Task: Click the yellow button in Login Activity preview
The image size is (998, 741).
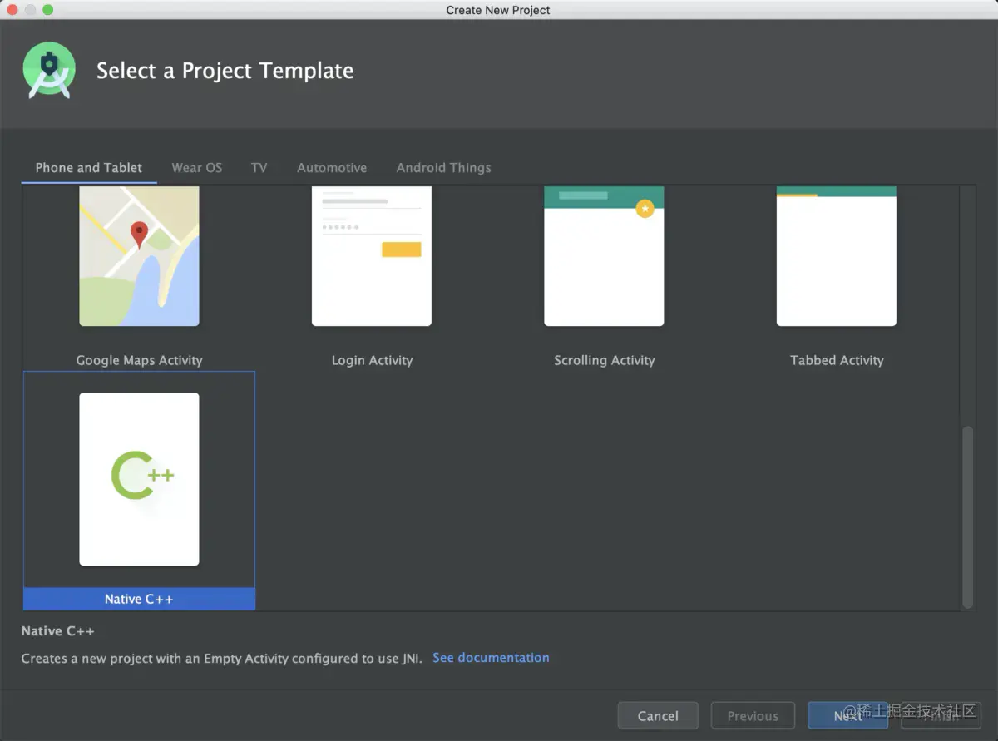Action: click(x=401, y=249)
